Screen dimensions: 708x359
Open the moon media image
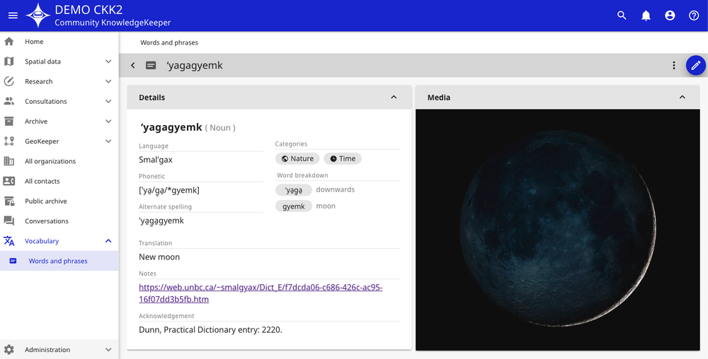(x=558, y=230)
